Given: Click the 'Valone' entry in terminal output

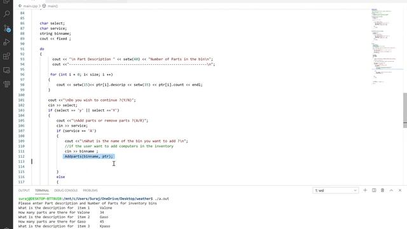Looking at the screenshot, I should [106, 208].
